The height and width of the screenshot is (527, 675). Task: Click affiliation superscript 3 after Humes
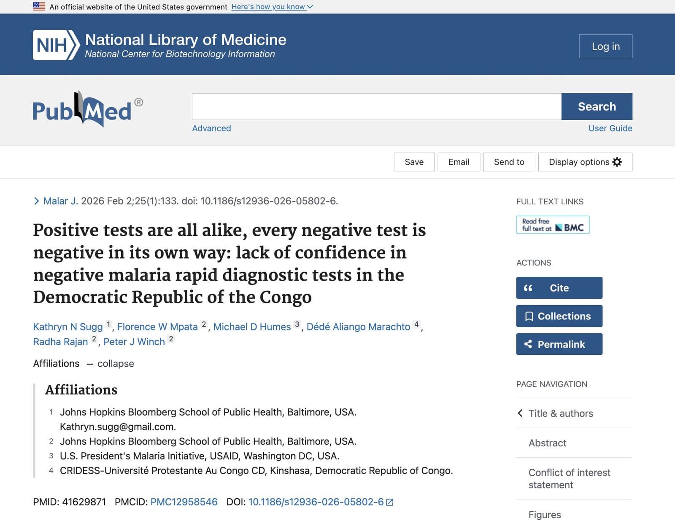pyautogui.click(x=297, y=324)
